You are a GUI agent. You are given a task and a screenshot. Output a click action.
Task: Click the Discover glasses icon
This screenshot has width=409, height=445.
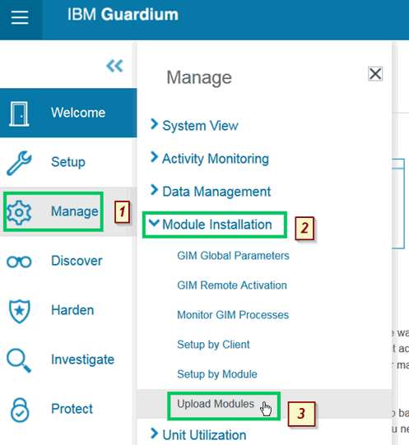[x=19, y=262]
